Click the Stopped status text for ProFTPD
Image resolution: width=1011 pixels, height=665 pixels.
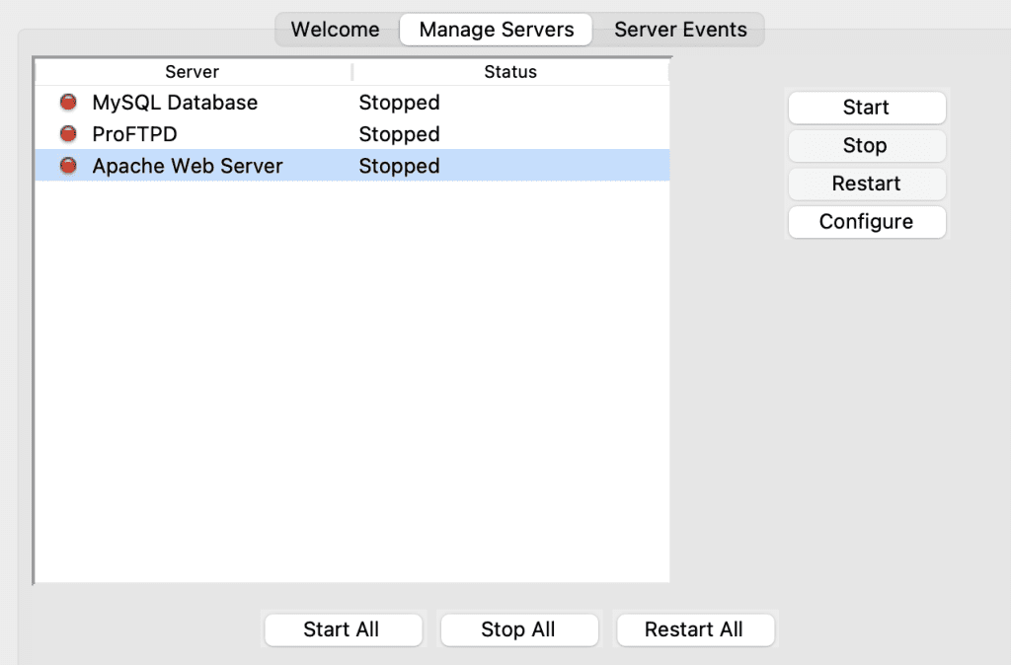(x=399, y=134)
